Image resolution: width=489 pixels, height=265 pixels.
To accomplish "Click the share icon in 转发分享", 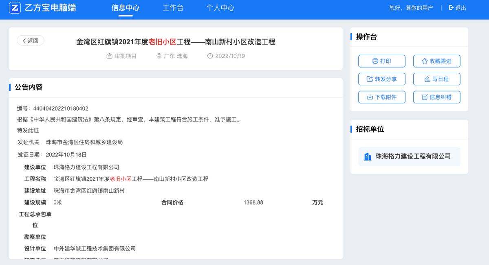I will [370, 79].
